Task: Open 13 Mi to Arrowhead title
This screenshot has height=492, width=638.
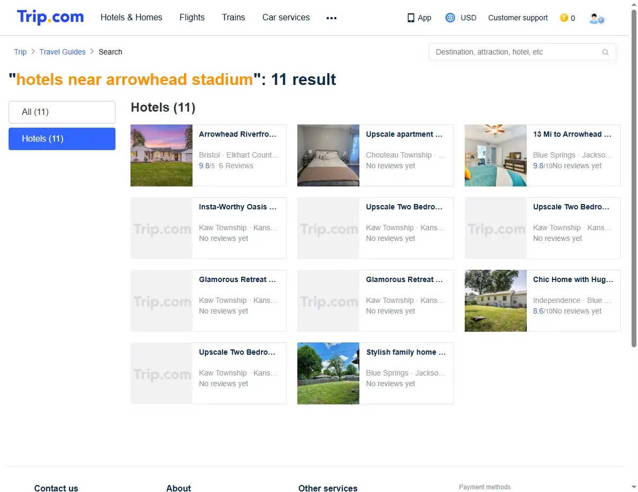Action: point(572,135)
